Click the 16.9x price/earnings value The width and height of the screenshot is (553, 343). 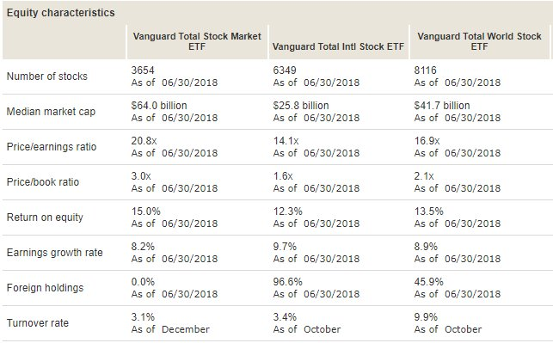pyautogui.click(x=427, y=141)
